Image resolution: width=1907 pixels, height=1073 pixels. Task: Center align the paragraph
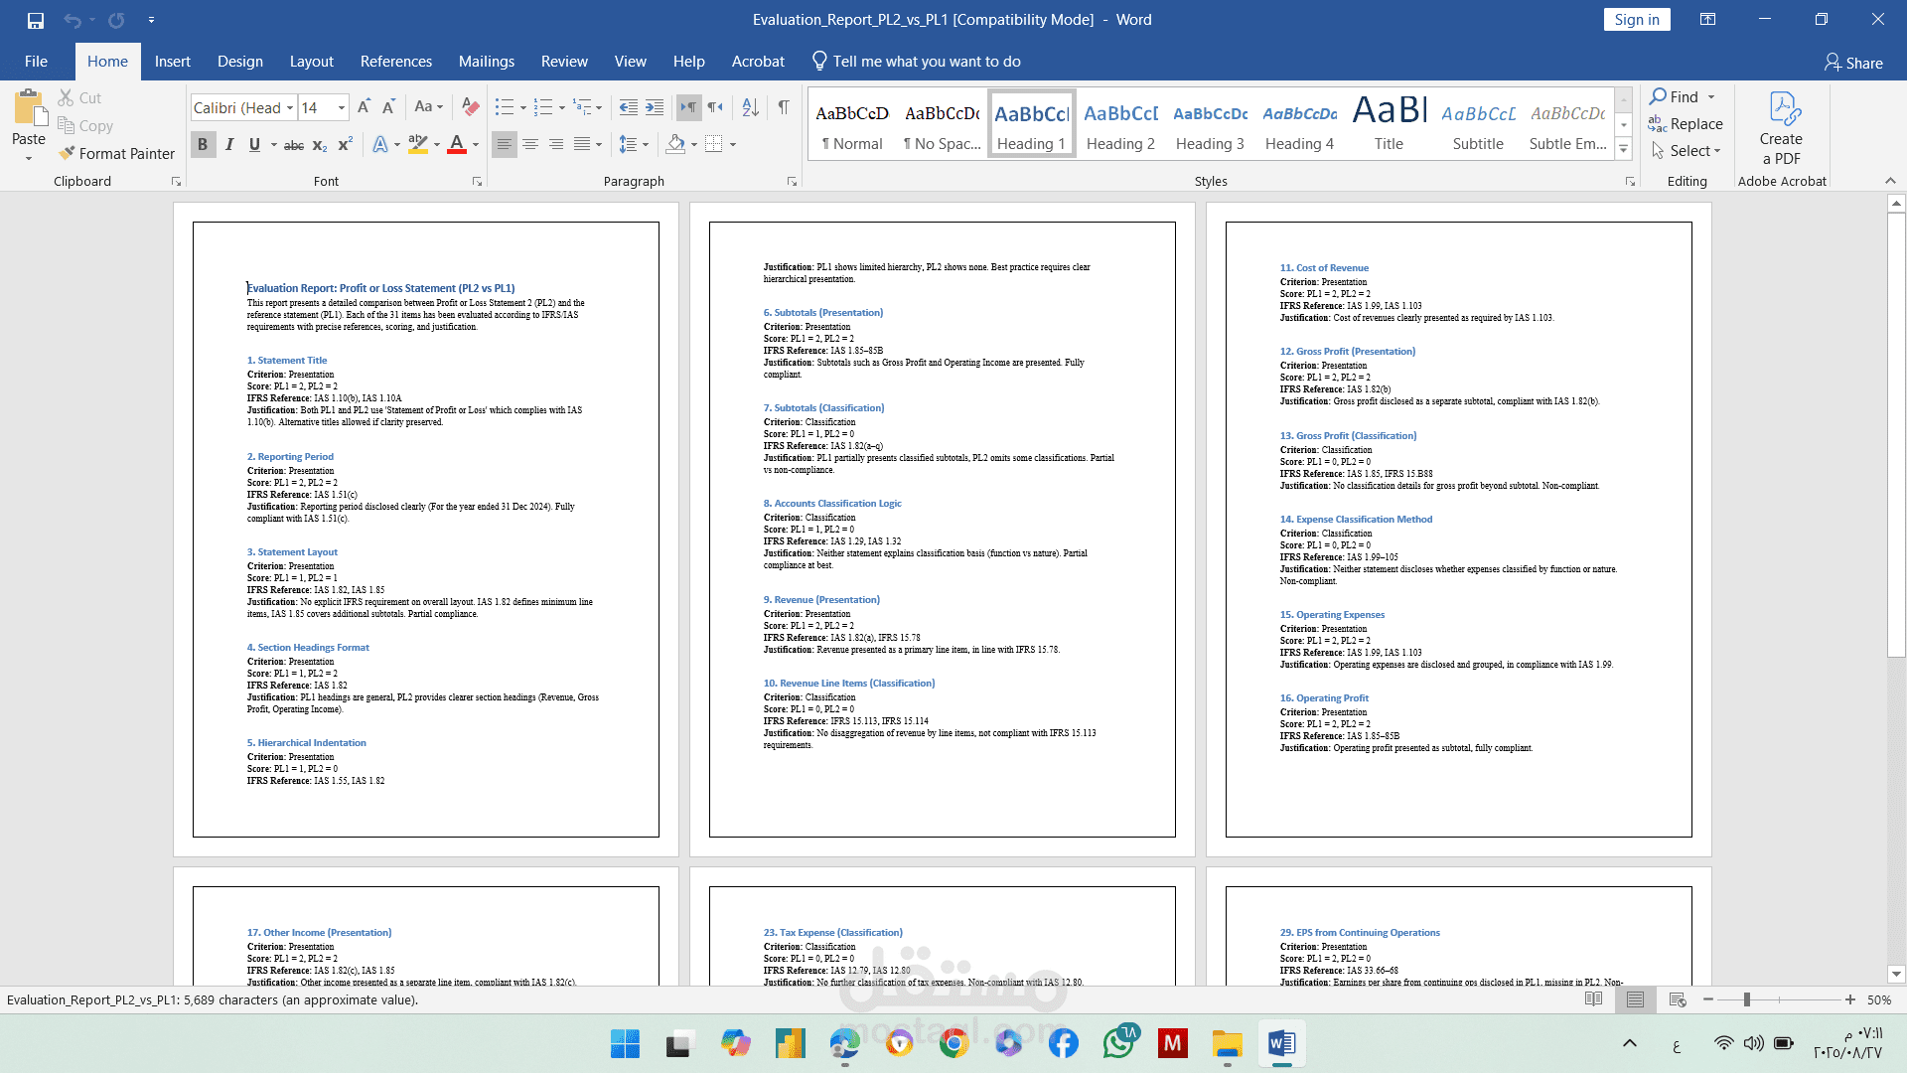coord(530,145)
